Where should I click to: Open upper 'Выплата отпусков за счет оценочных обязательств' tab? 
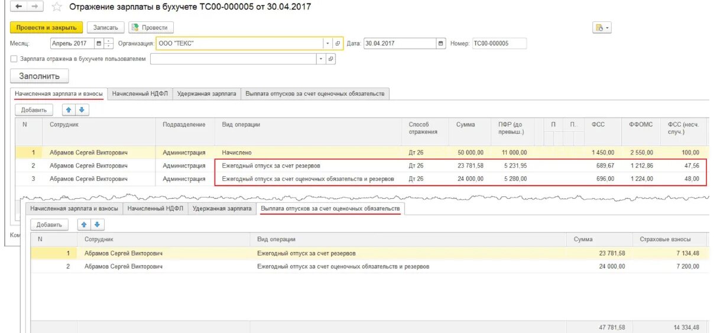click(315, 93)
